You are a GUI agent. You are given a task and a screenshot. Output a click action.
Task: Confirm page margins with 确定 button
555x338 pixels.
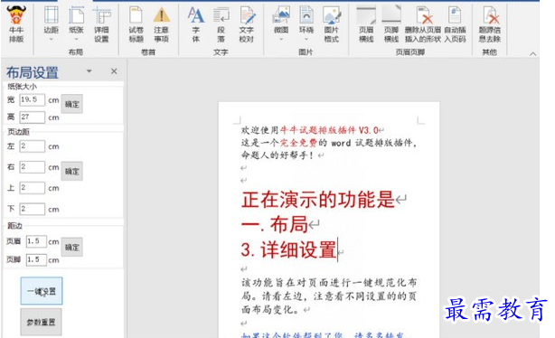point(71,172)
